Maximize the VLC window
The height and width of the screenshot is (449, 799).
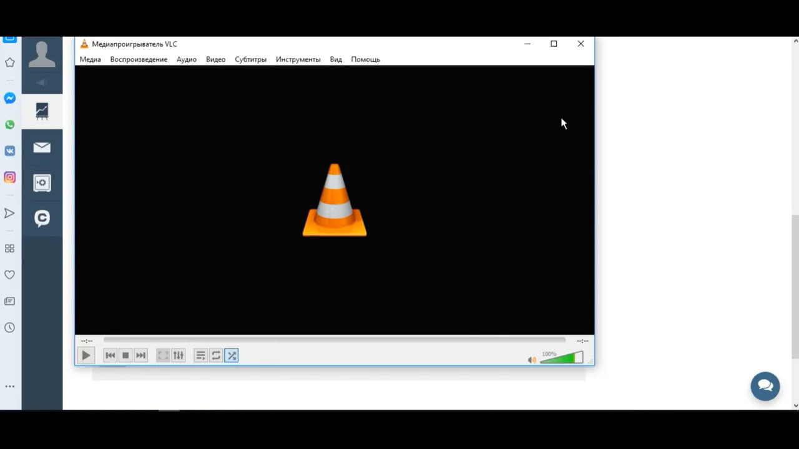[x=554, y=44]
